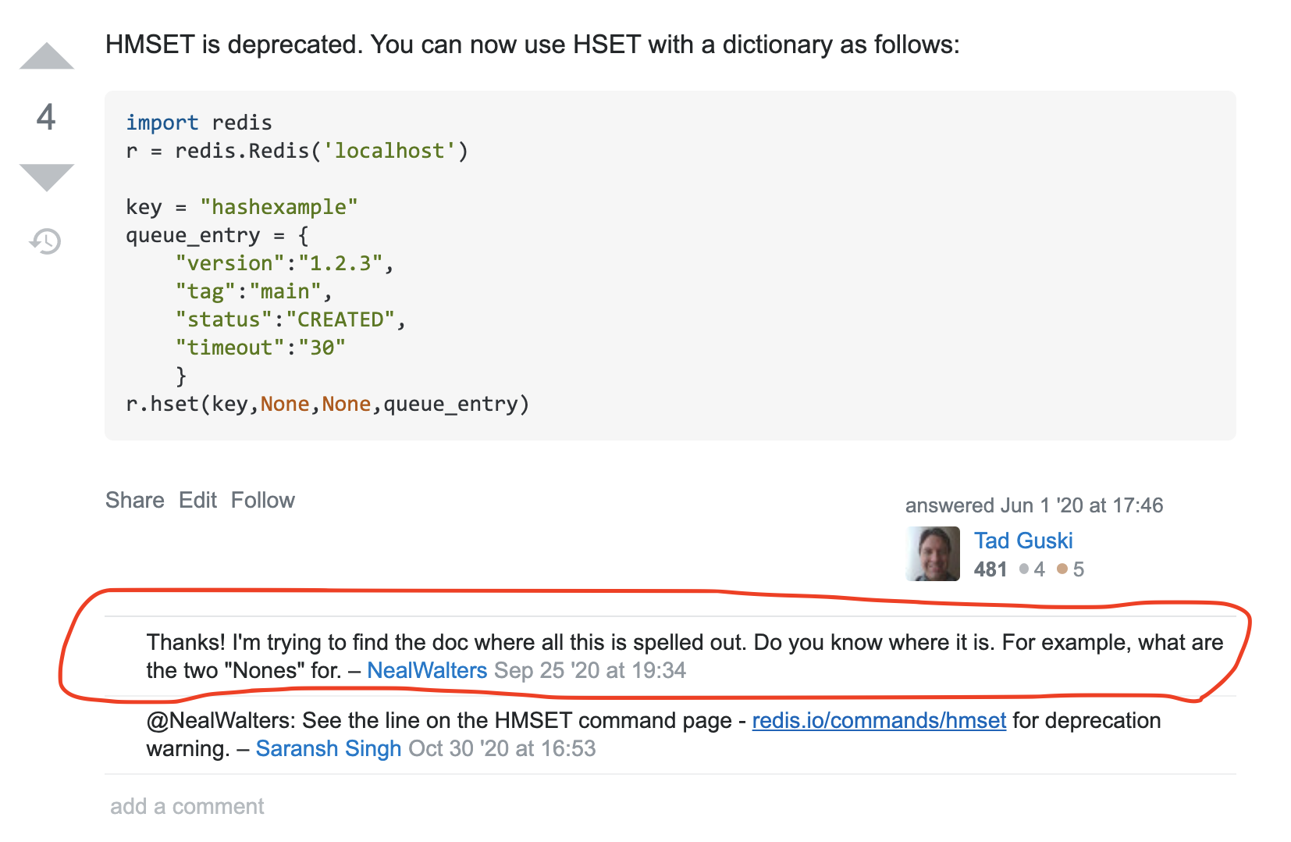Open Saransh Singh's user profile
Image resolution: width=1291 pixels, height=842 pixels.
click(x=328, y=748)
